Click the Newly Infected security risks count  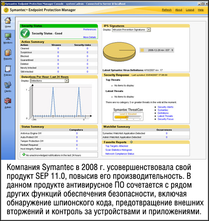88,68
